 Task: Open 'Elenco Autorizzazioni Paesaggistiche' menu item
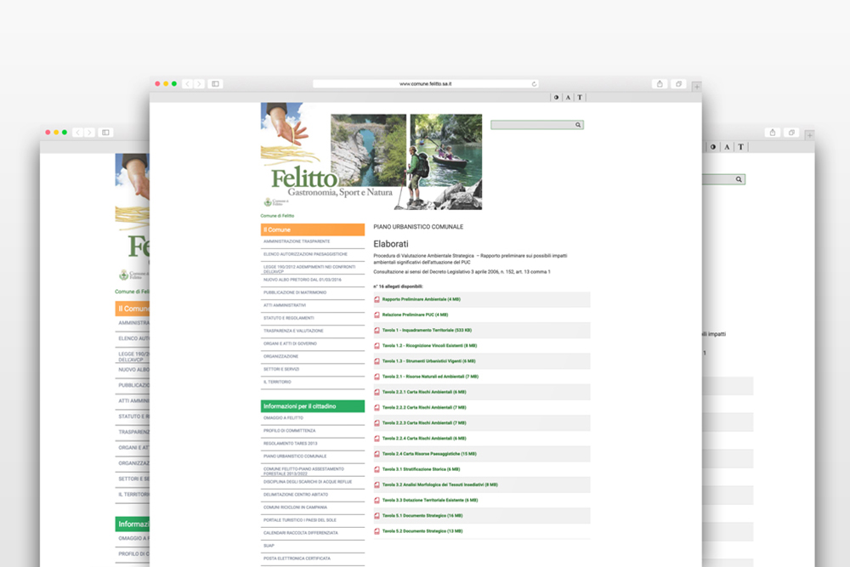[x=305, y=254]
